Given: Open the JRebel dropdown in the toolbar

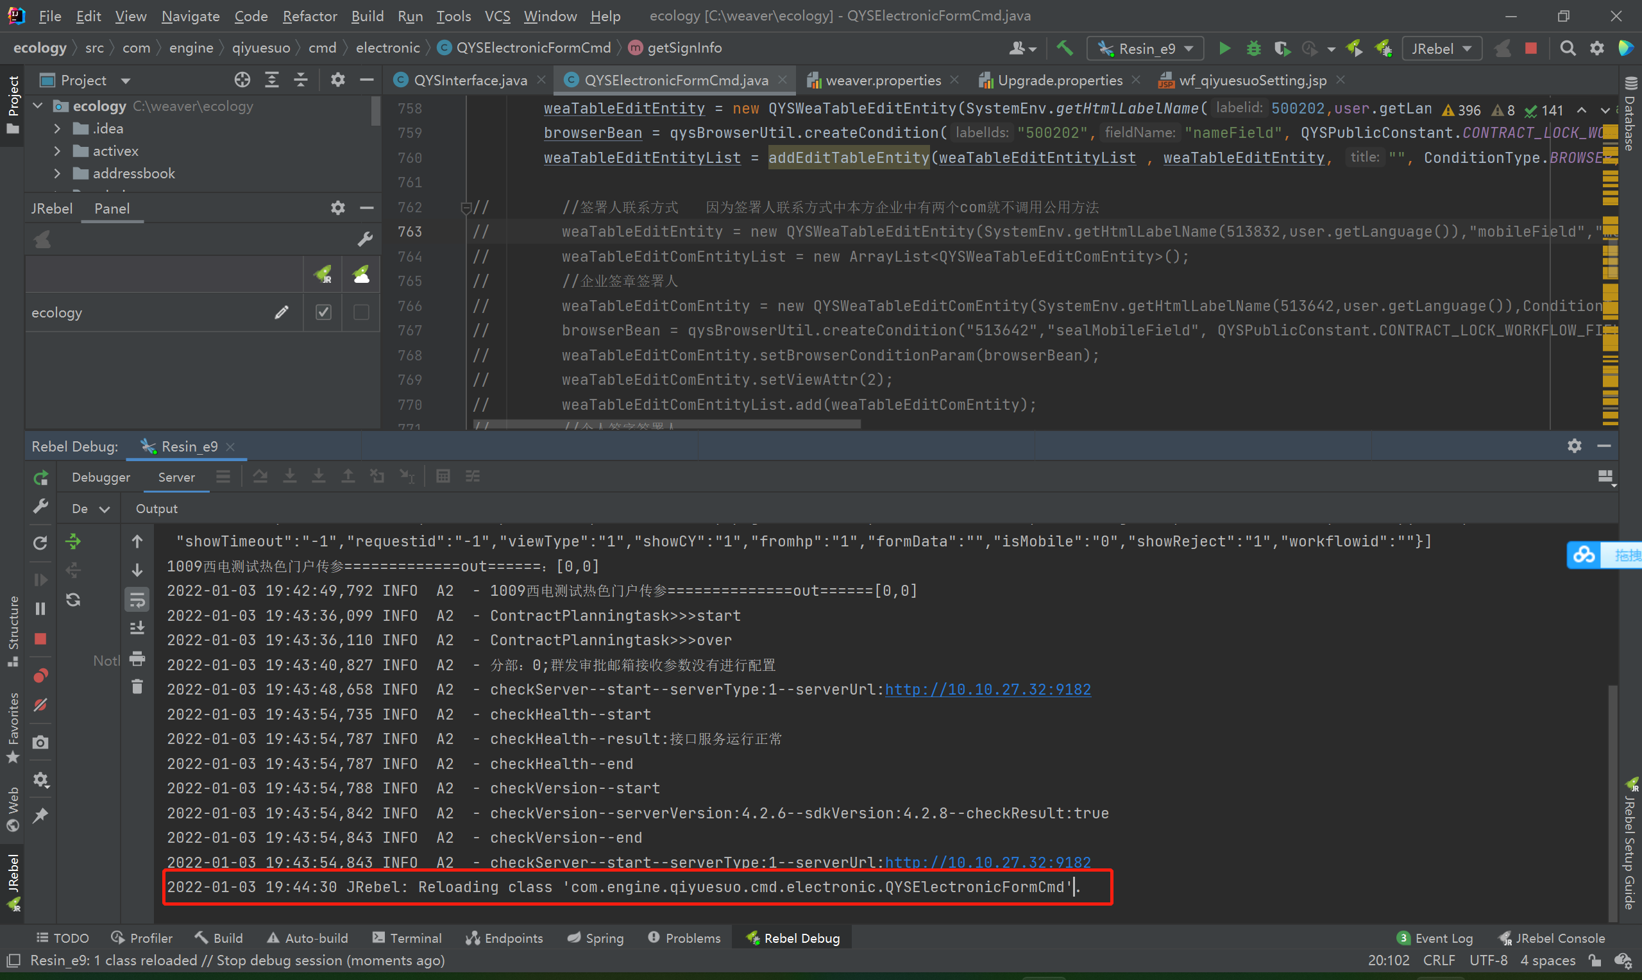Looking at the screenshot, I should (1442, 48).
